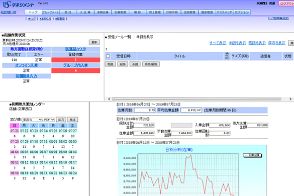Viewport: 294px width, 196px height.
Task: Switch to the グループメール tab
Action: point(51,12)
